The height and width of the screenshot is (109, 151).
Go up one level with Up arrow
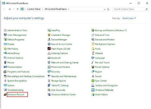[18, 9]
